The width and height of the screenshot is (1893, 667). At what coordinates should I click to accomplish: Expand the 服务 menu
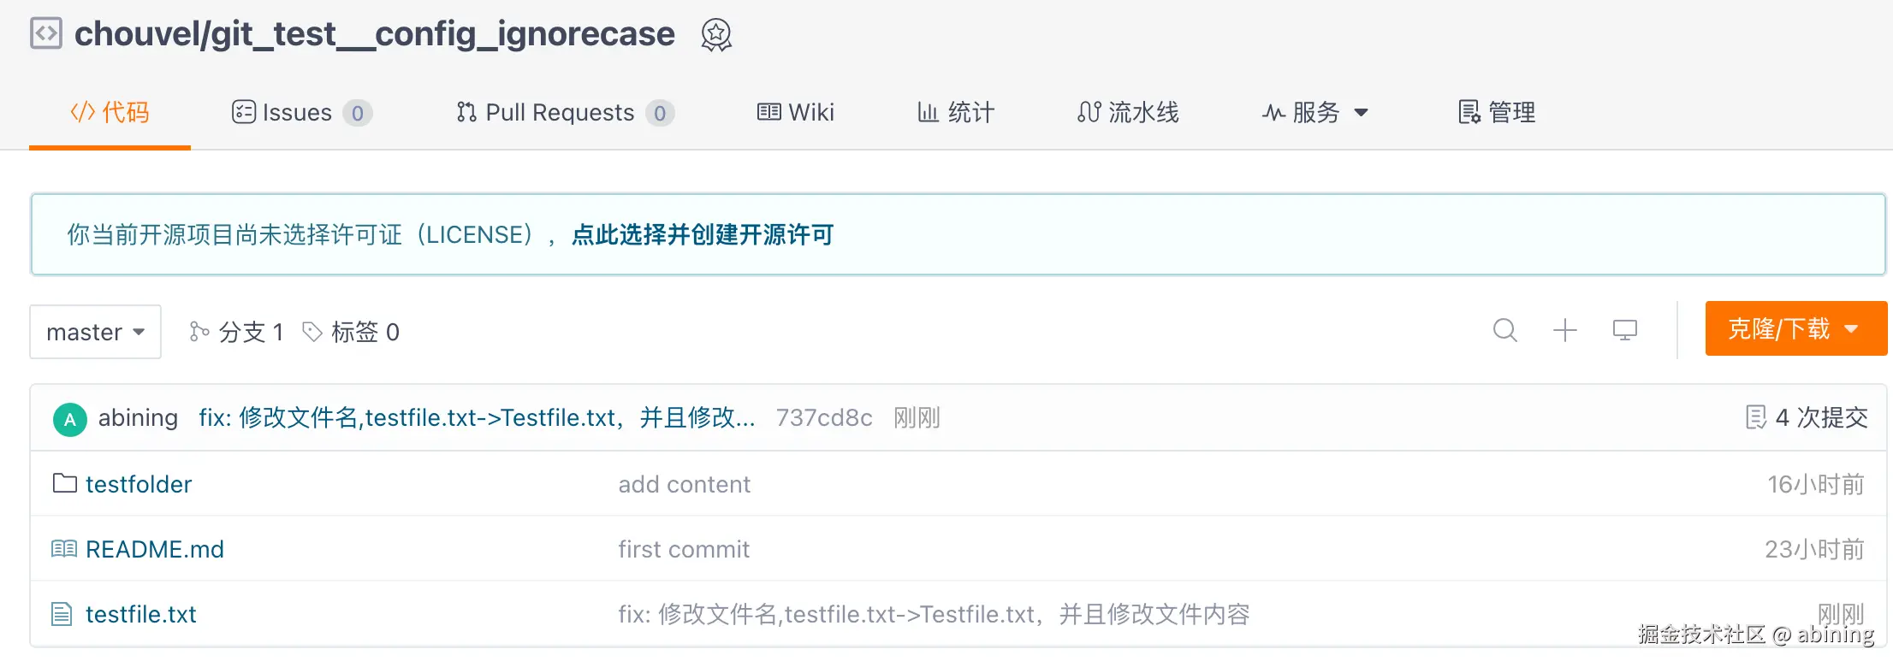1315,113
